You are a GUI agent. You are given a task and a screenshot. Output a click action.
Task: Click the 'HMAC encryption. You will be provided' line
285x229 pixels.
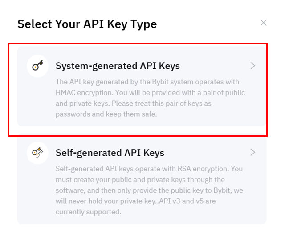coord(150,93)
